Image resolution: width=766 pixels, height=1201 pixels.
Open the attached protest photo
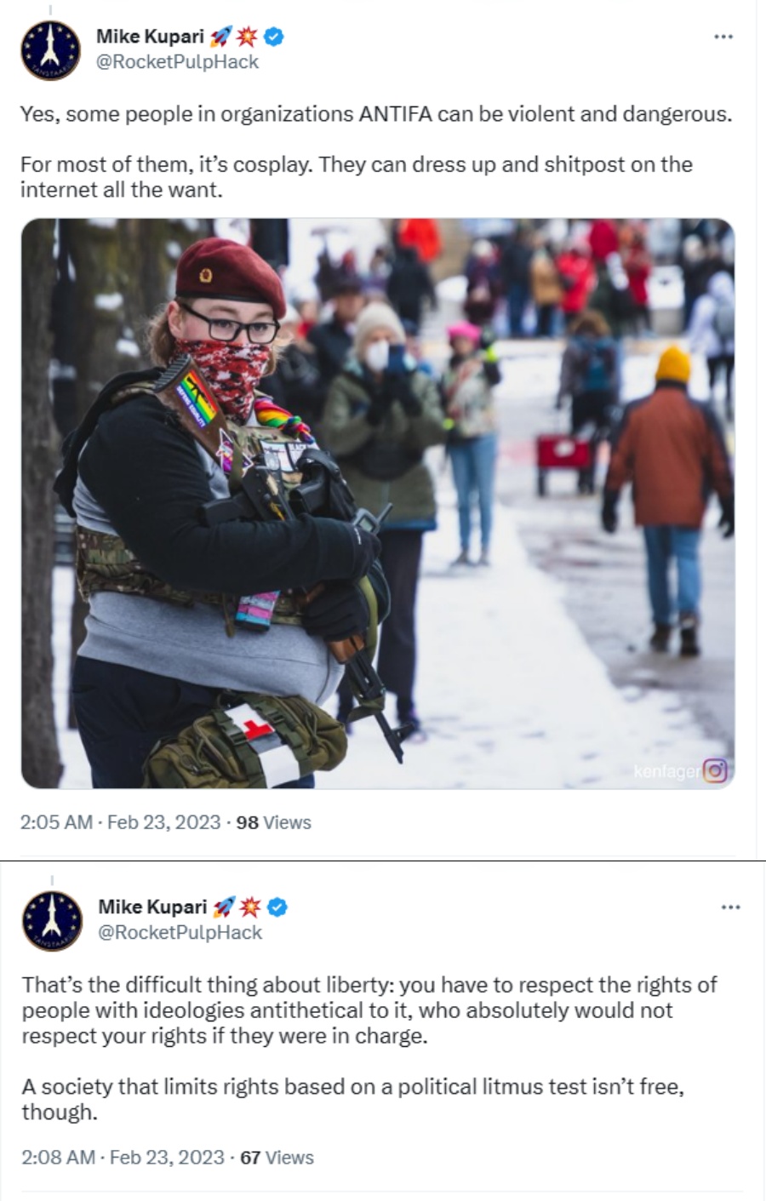click(377, 503)
